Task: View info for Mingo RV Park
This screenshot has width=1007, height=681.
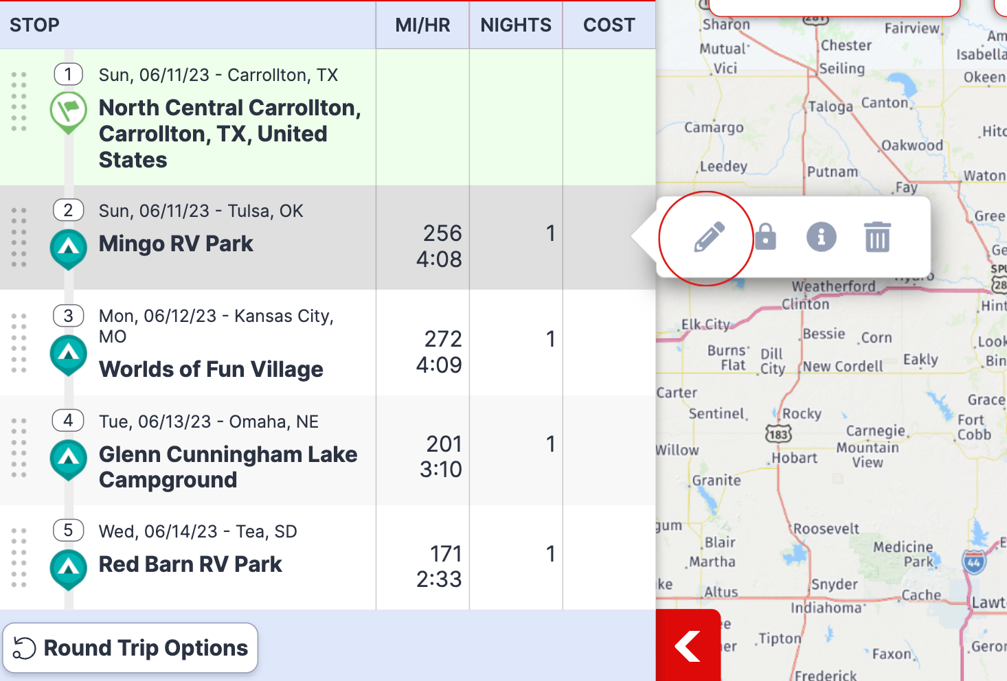Action: [821, 236]
